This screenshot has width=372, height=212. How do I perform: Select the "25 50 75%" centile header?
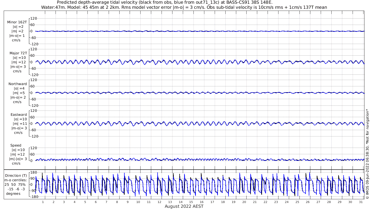click(15, 184)
